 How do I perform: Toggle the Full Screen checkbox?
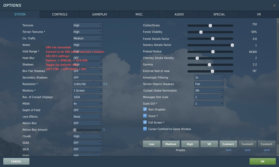[x=145, y=122]
